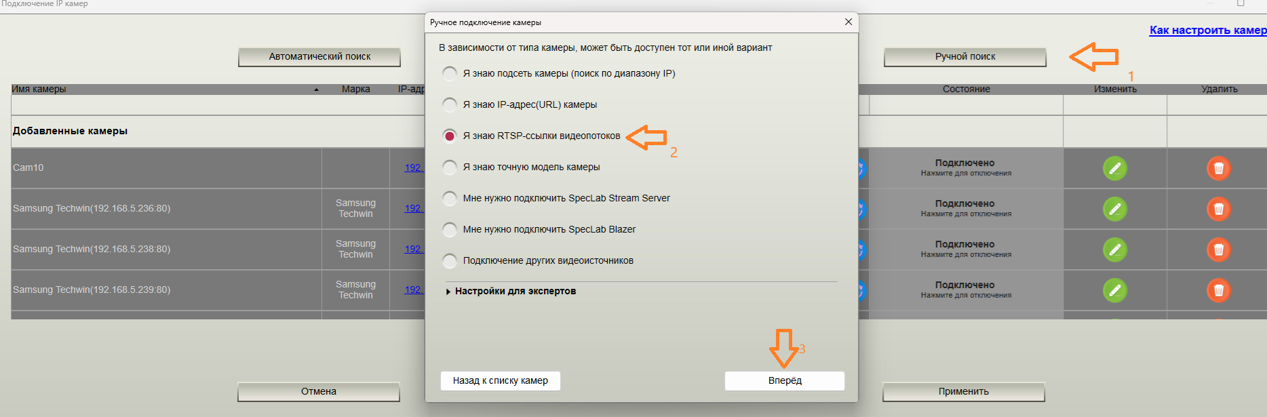This screenshot has width=1267, height=417.
Task: Edit Samsung Techwin 192.168.5.238 camera
Action: [1114, 250]
